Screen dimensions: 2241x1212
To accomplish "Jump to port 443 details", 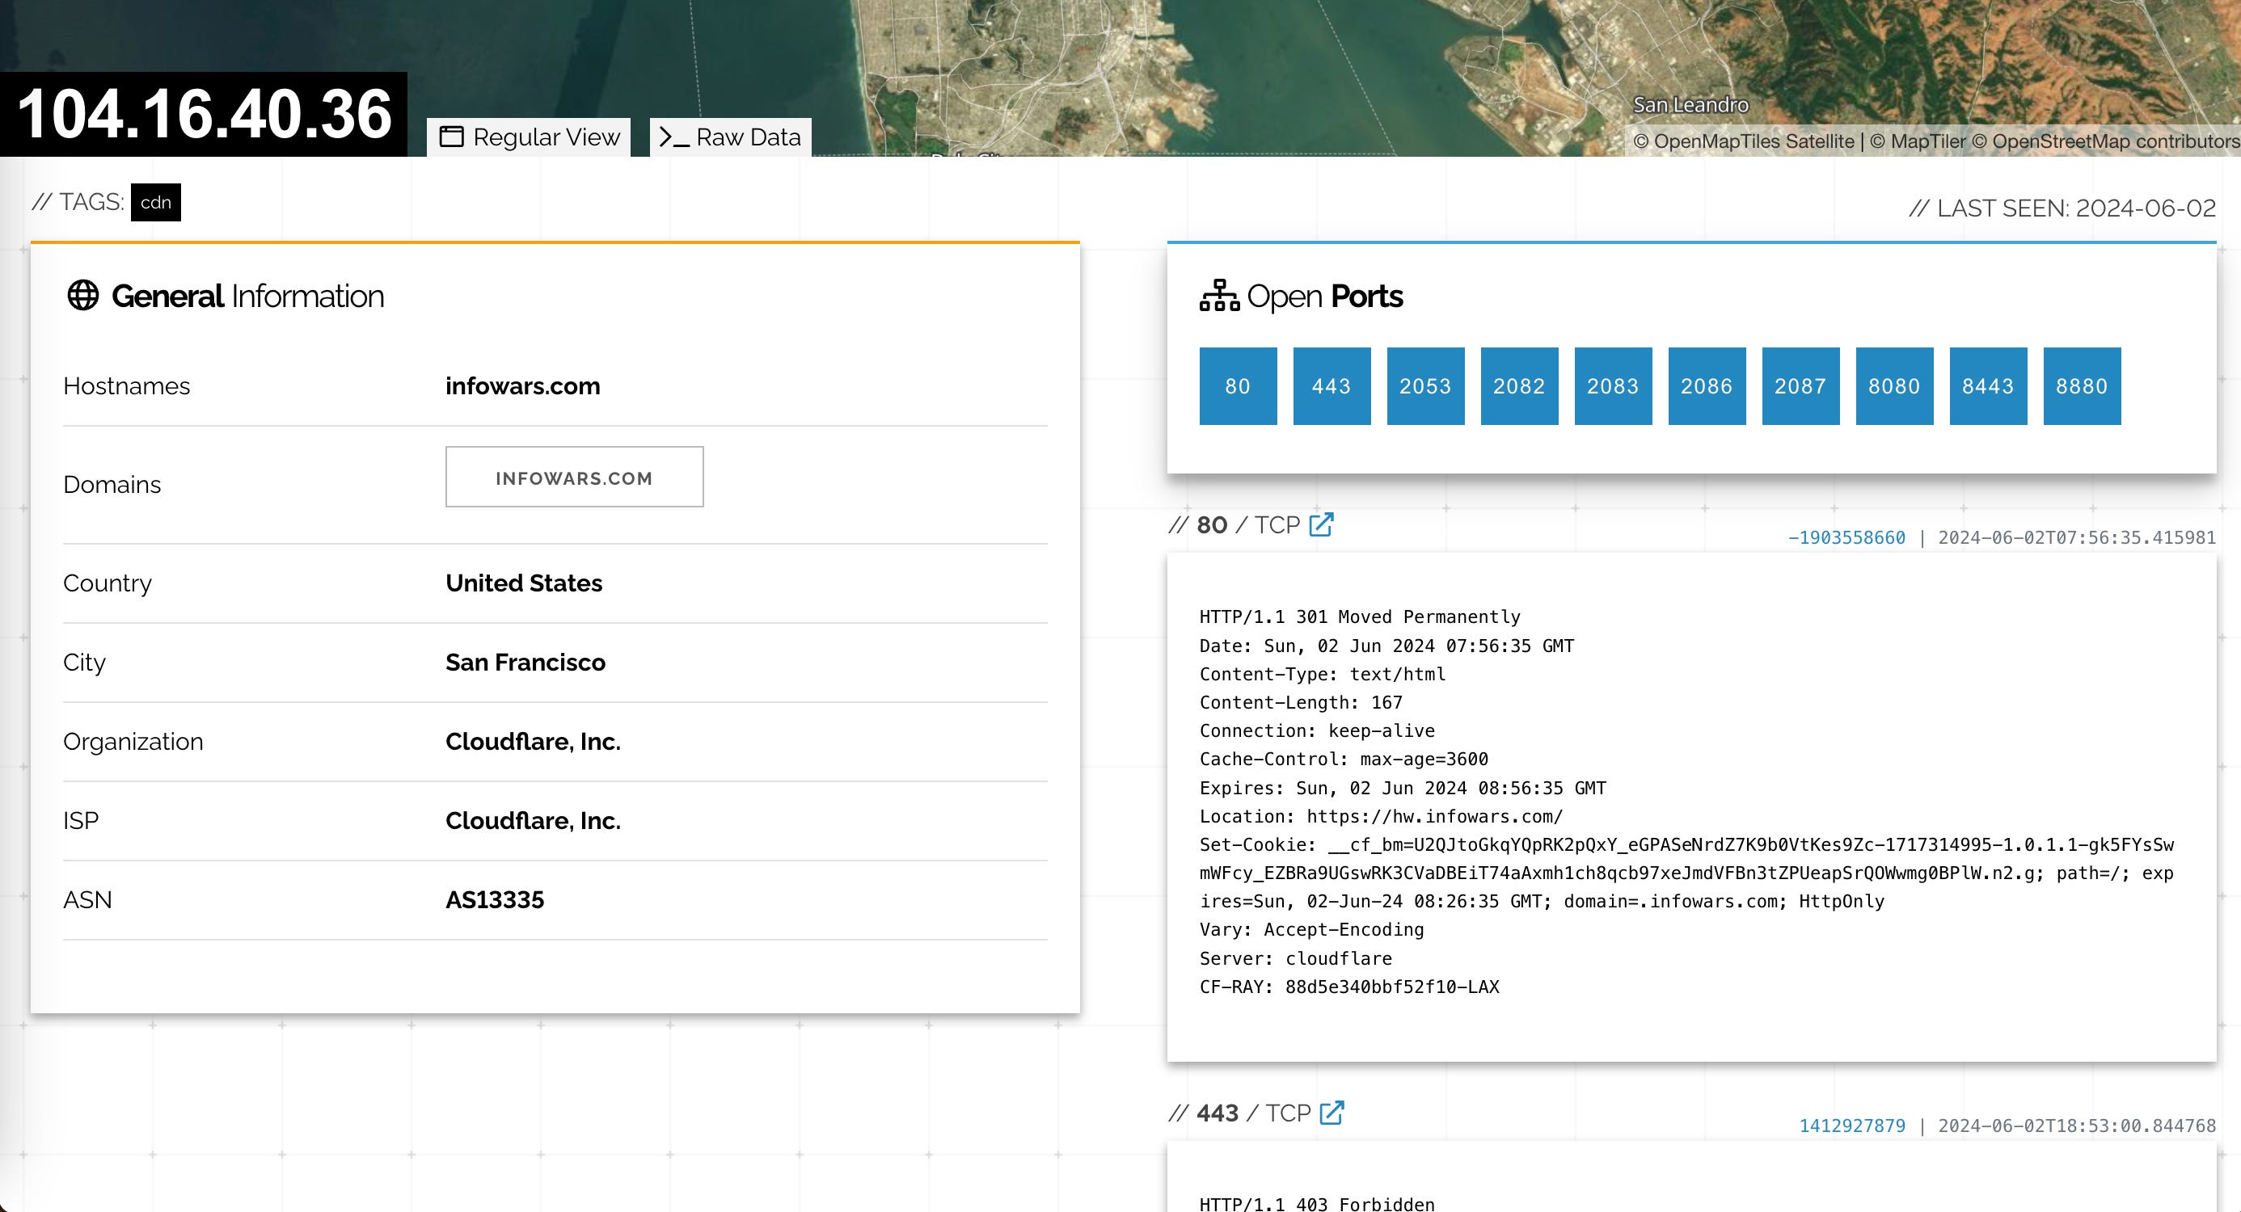I will (x=1331, y=386).
